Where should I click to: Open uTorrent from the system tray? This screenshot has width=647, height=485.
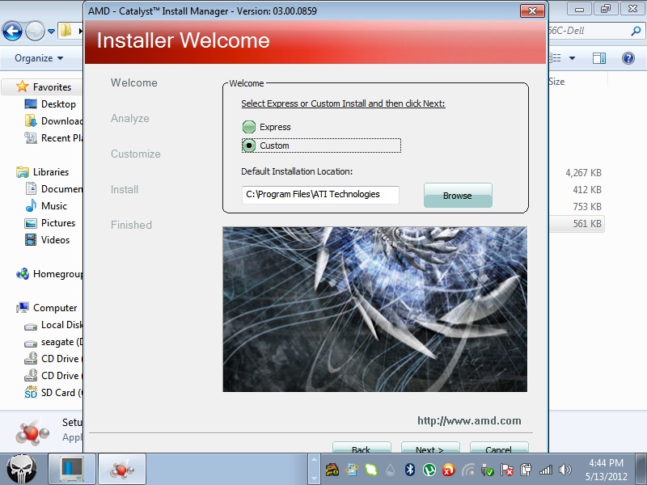(x=429, y=470)
